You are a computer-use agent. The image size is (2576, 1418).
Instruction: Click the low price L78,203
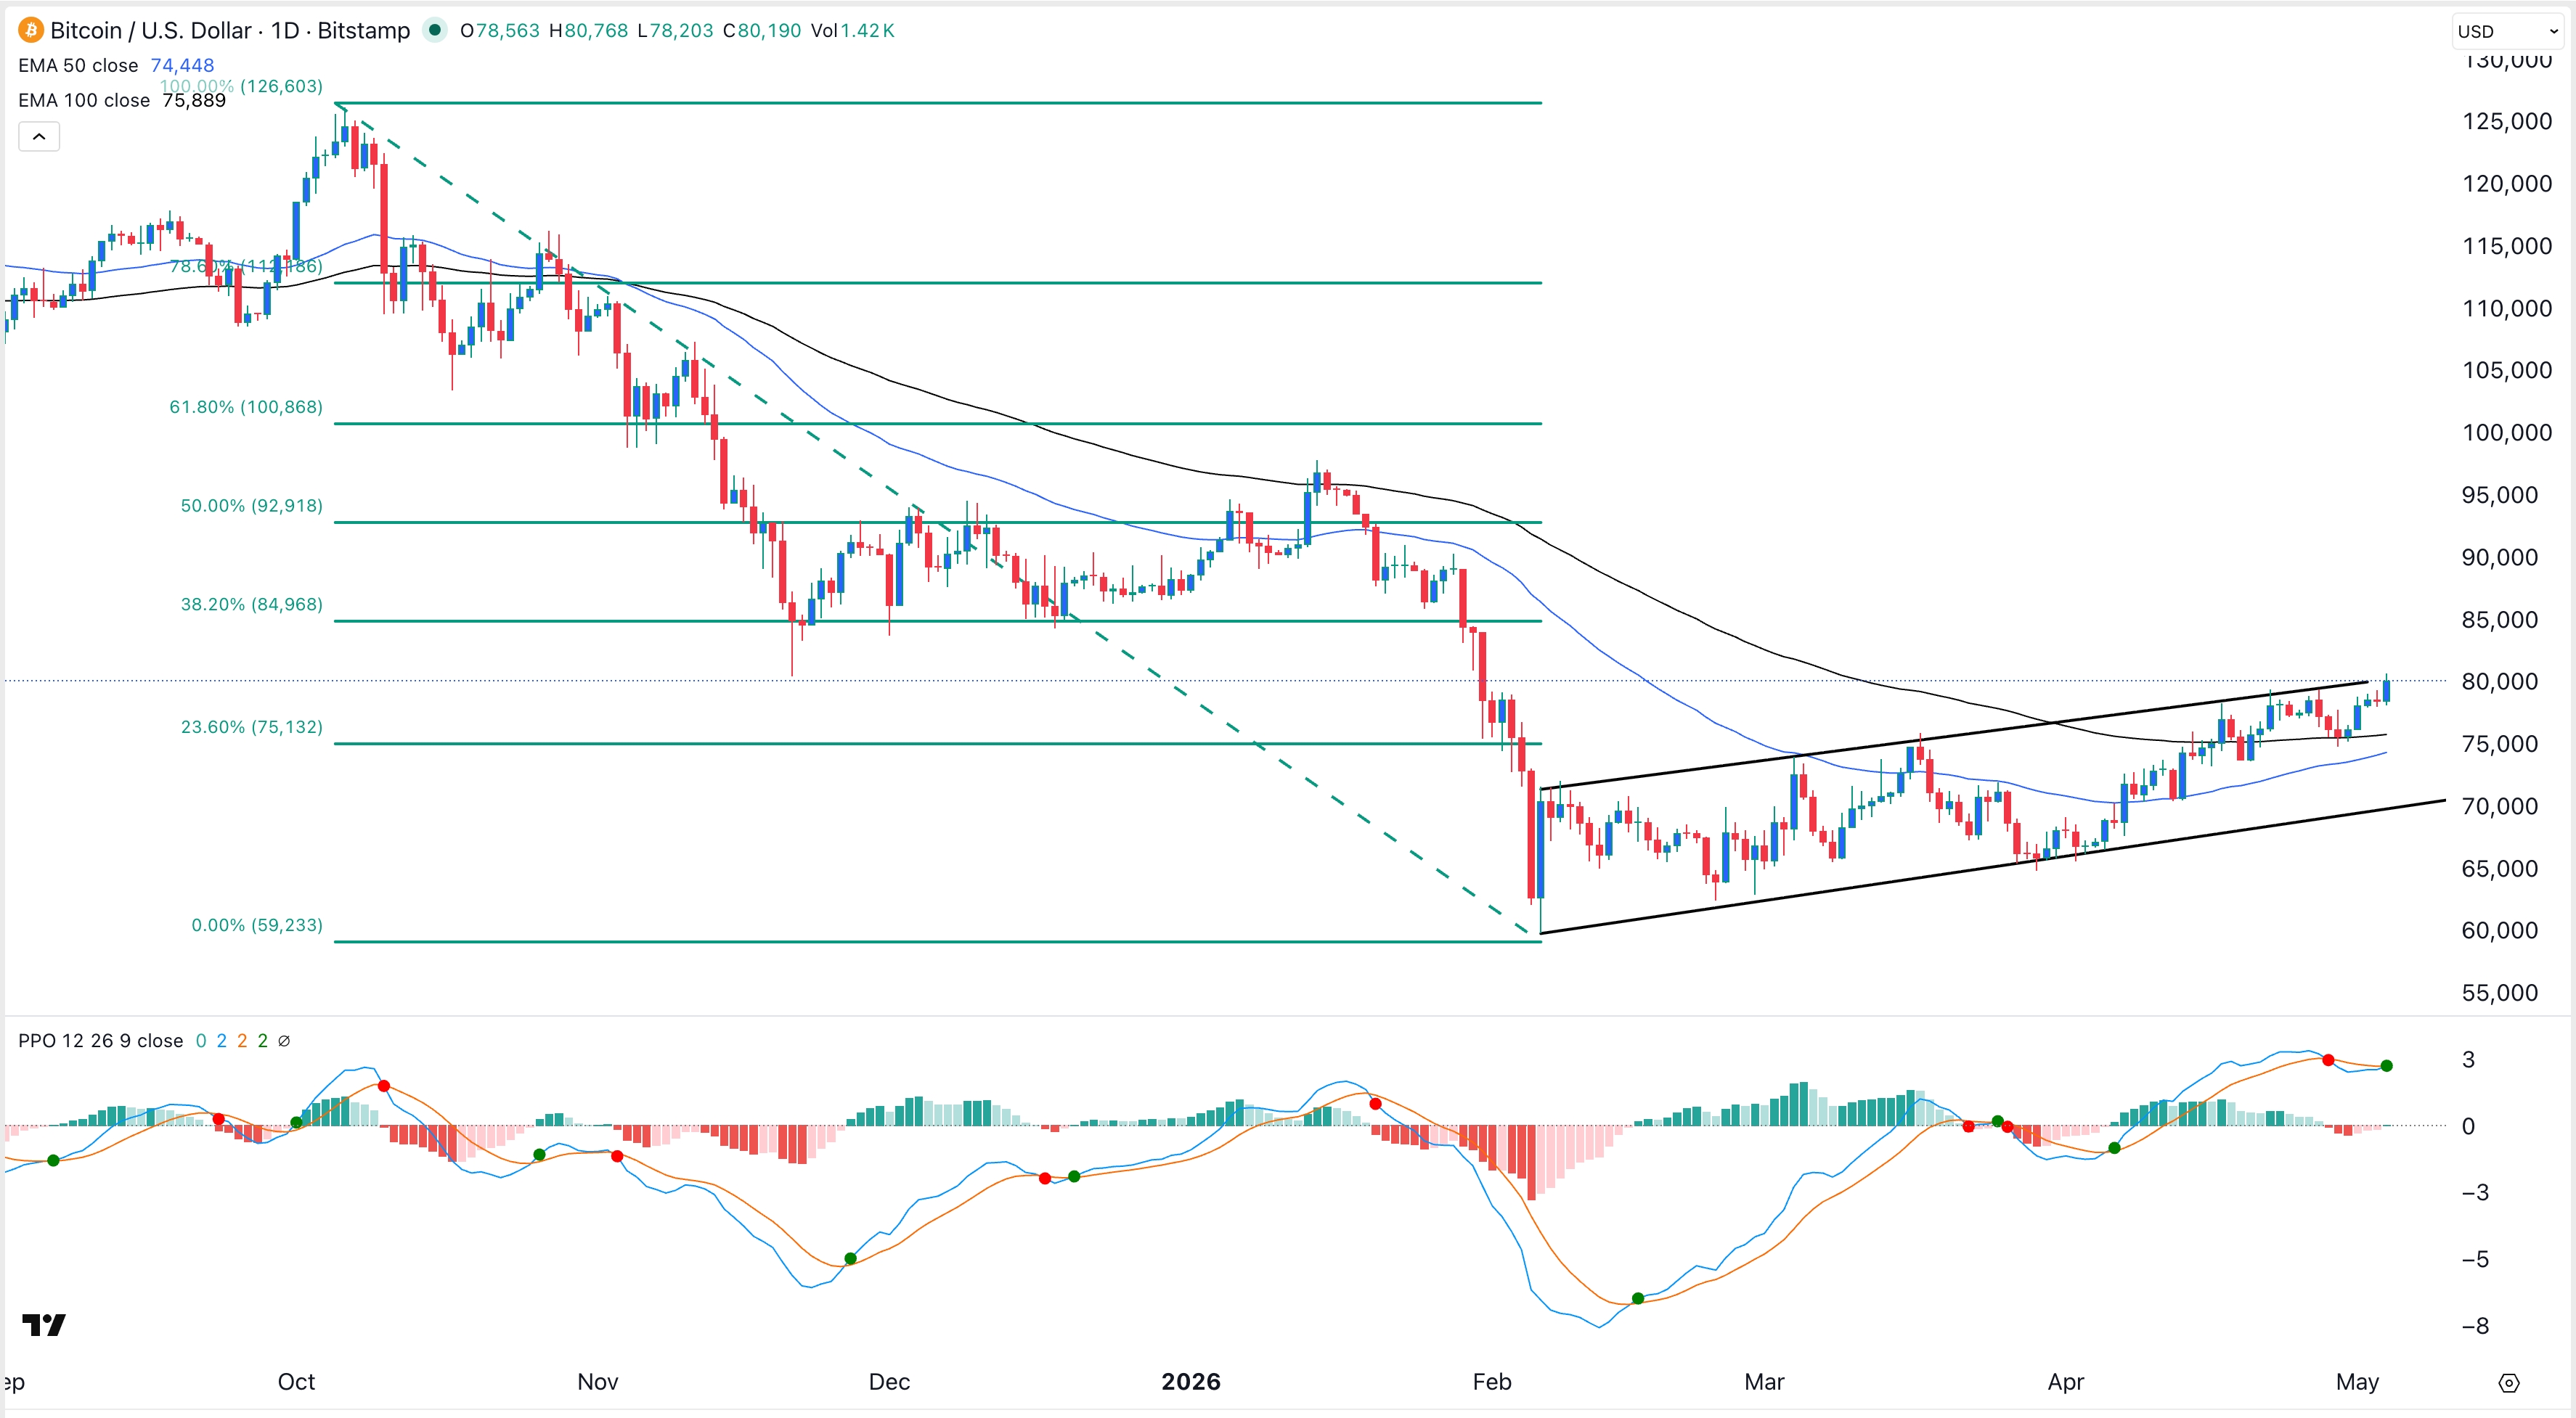(x=675, y=31)
